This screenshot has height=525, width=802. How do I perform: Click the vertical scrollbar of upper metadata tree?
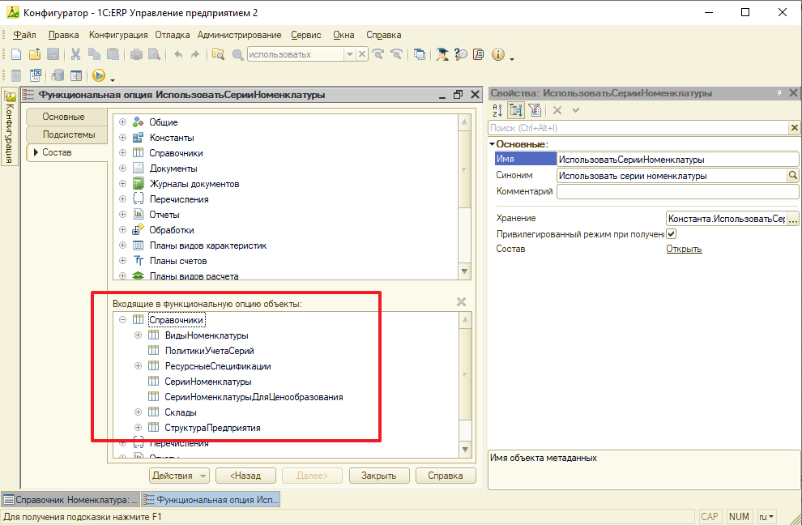[464, 197]
